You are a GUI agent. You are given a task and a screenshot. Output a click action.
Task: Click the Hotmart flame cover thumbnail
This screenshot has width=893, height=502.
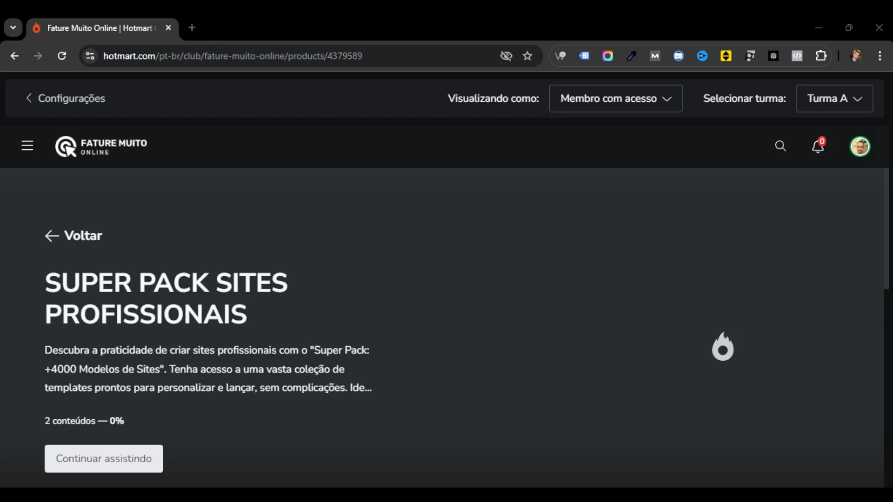(723, 346)
